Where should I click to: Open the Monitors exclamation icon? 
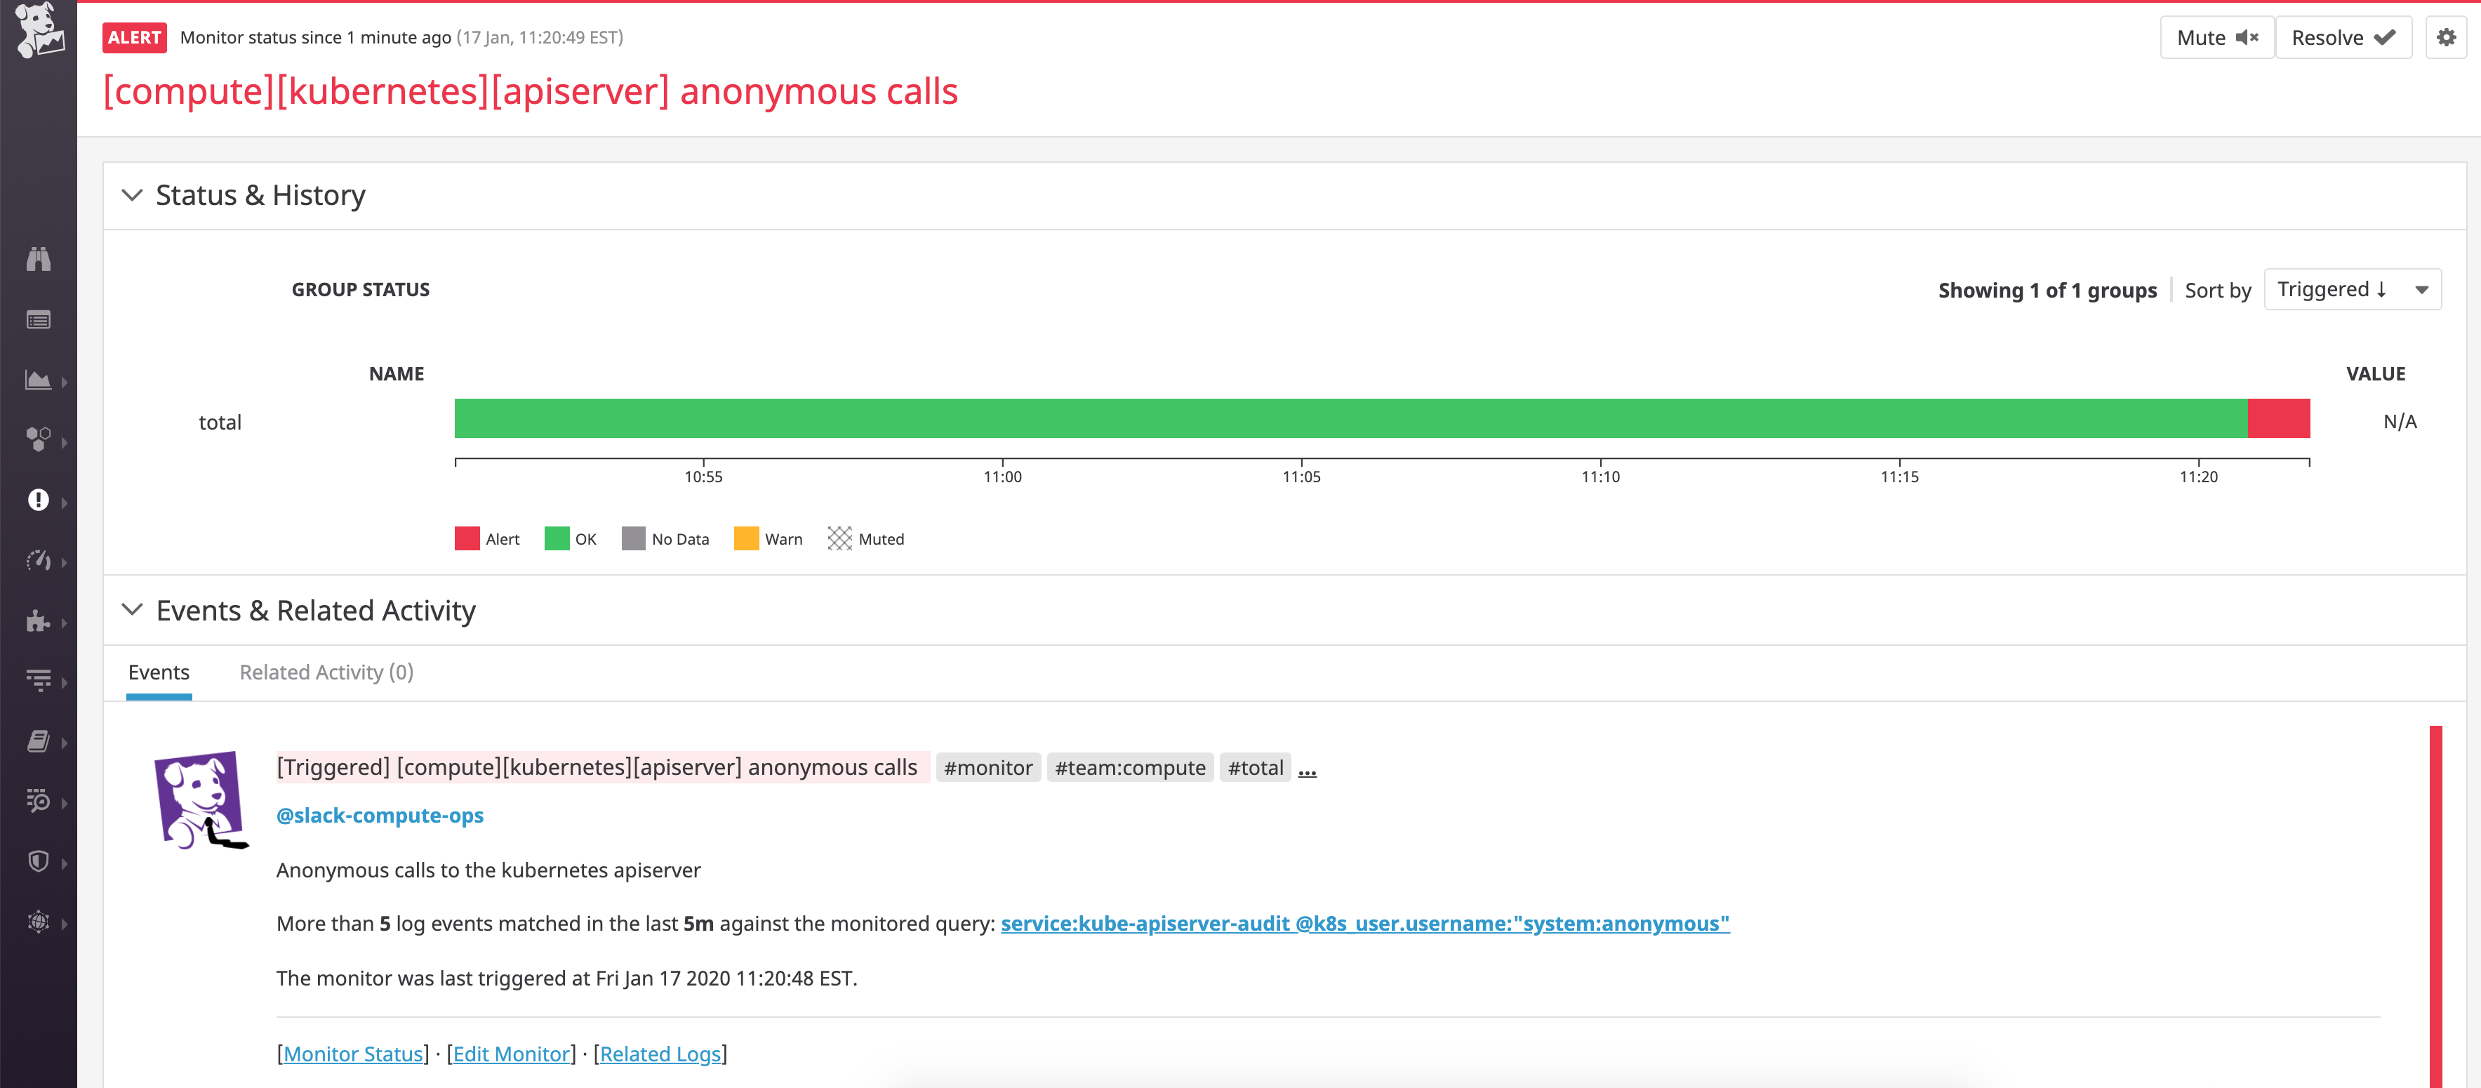tap(39, 500)
